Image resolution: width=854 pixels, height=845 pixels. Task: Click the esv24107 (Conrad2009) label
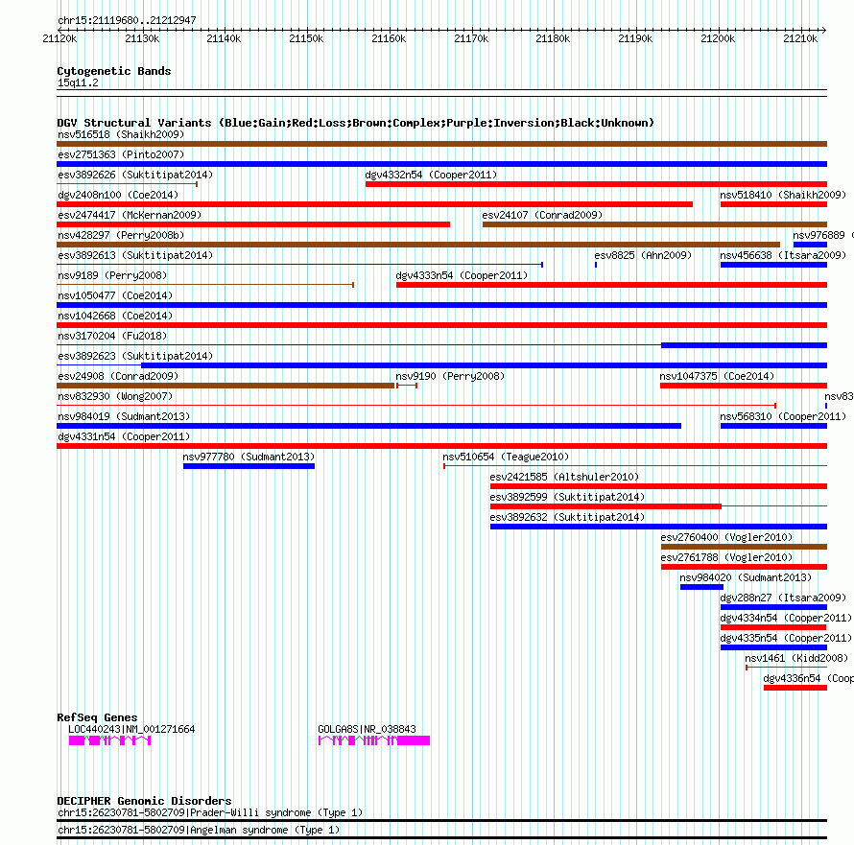542,215
